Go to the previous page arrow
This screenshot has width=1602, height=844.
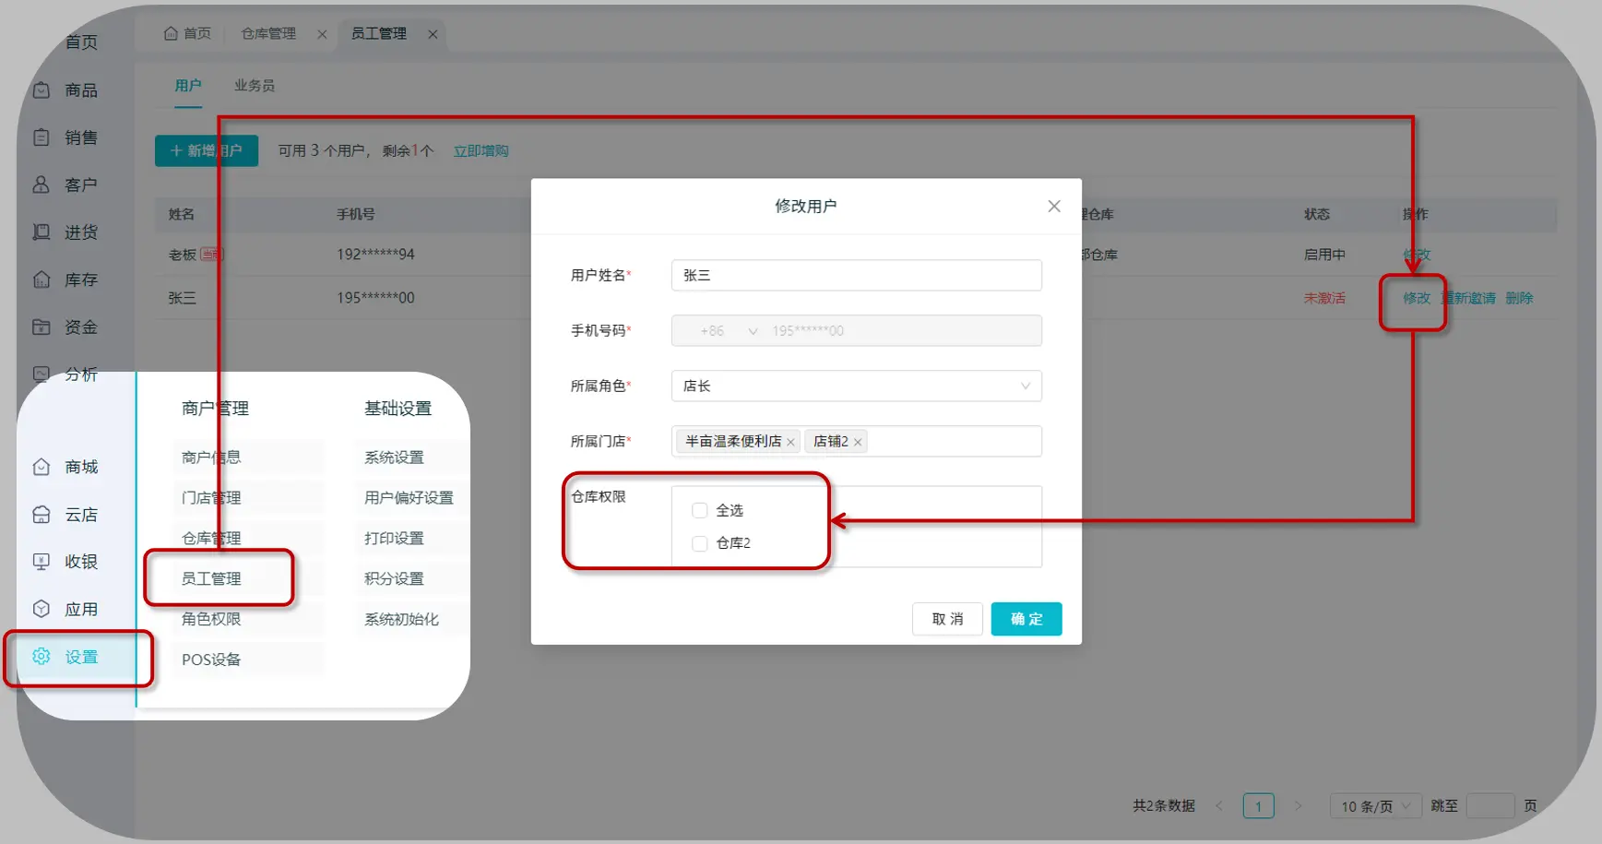1219,806
